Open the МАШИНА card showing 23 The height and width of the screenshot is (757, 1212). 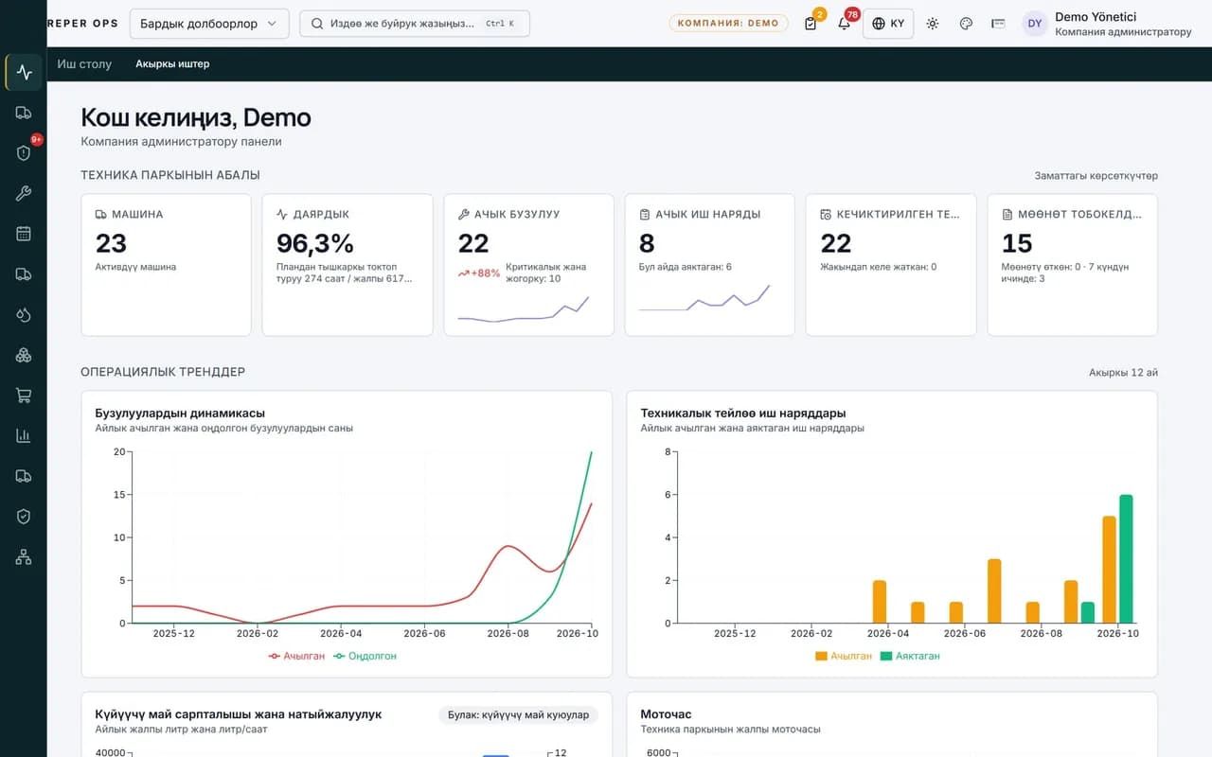click(x=166, y=265)
